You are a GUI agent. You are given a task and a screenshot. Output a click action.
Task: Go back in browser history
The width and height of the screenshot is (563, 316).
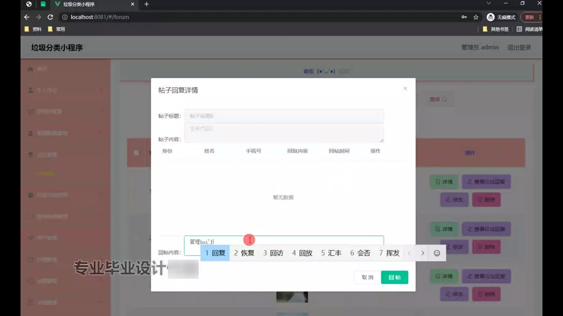(27, 17)
